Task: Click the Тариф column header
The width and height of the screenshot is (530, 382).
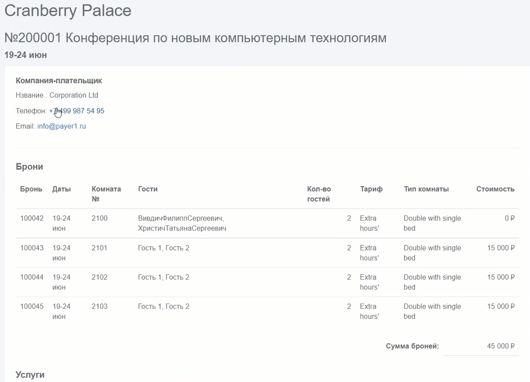Action: (x=371, y=189)
